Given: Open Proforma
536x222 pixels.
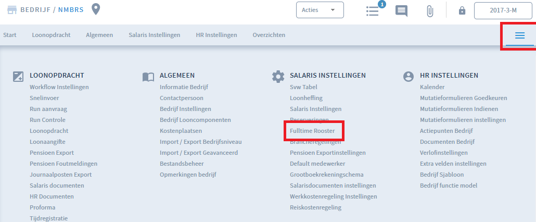Looking at the screenshot, I should click(x=42, y=207).
